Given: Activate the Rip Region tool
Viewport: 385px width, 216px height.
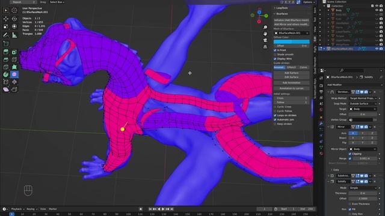Looking at the screenshot, I should click(14, 89).
